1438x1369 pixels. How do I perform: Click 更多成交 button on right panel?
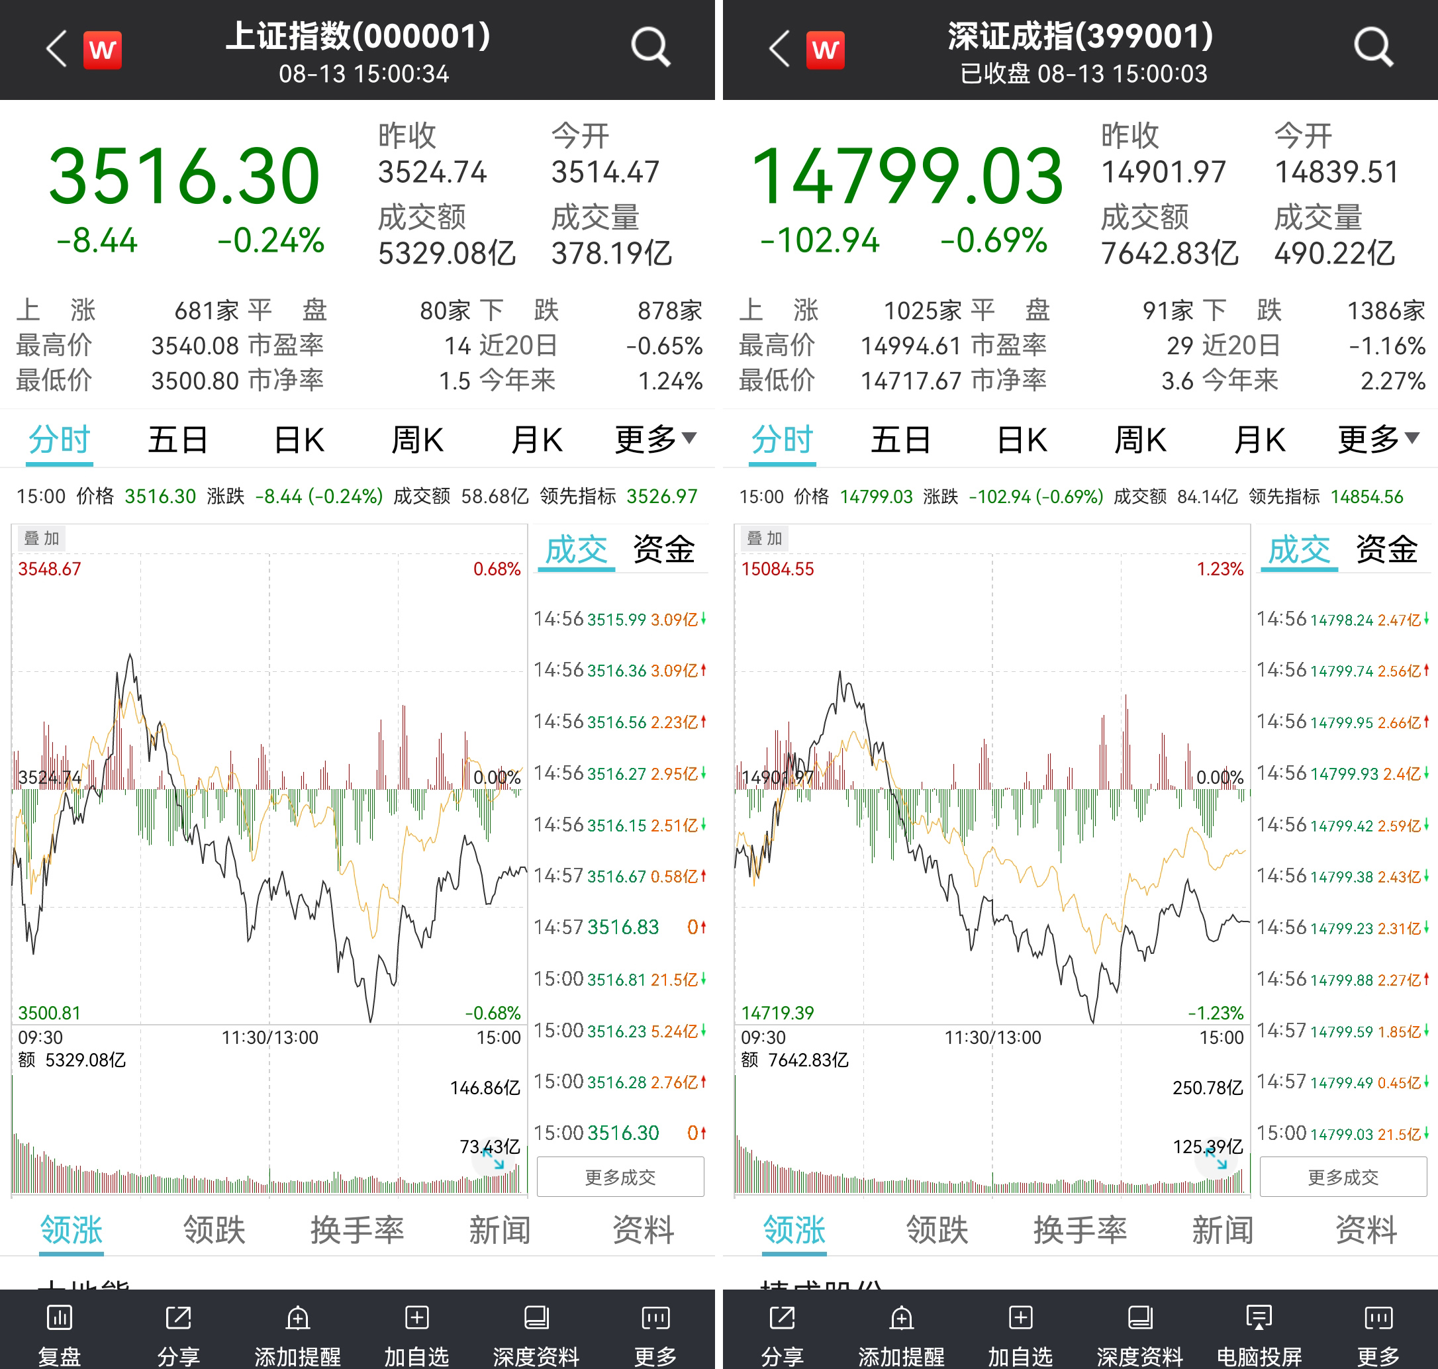pos(1343,1176)
